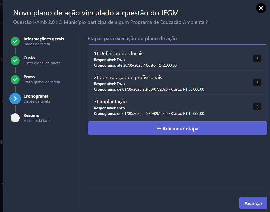This screenshot has height=212, width=270.
Task: Select step 2 Contratação de profissionais row
Action: pos(177,83)
